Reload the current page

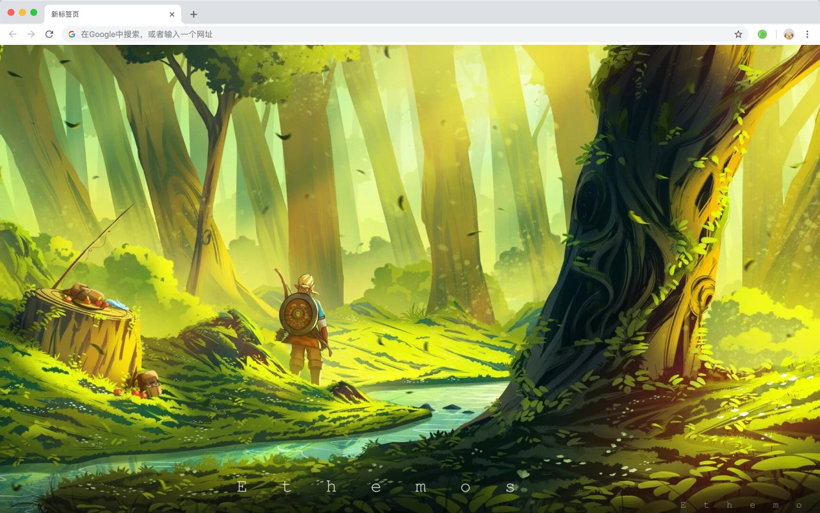(x=49, y=34)
